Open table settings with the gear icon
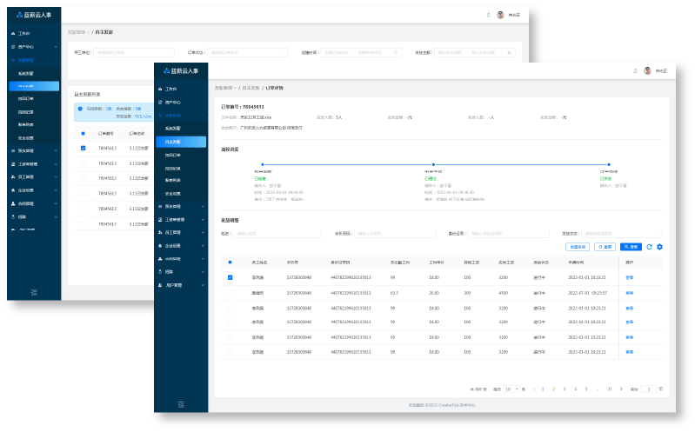Screen dimensions: 695x432 point(659,247)
